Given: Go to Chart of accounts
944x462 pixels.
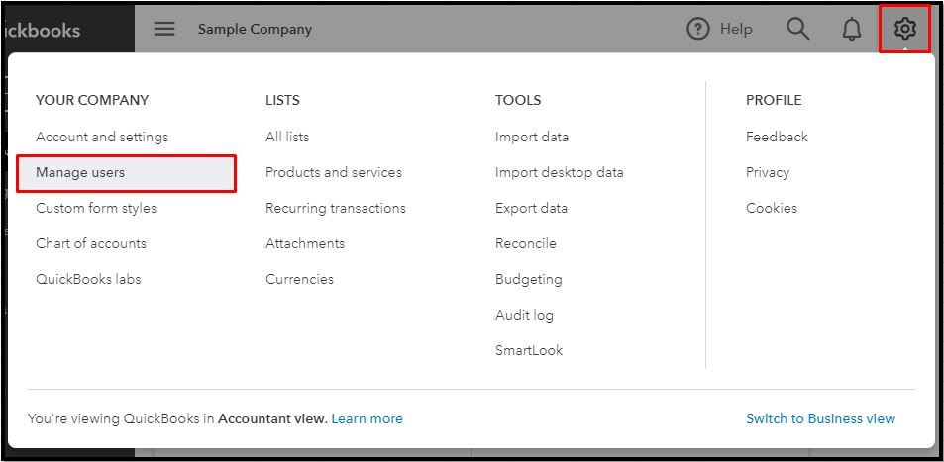Looking at the screenshot, I should 91,243.
